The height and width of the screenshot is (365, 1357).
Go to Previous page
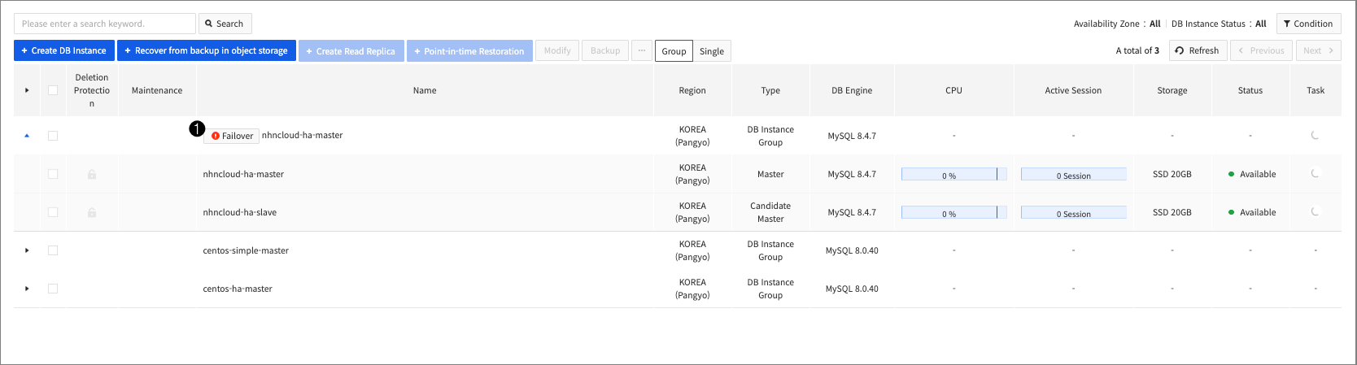point(1261,50)
